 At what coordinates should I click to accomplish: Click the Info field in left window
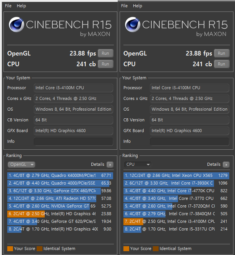coord(73,142)
